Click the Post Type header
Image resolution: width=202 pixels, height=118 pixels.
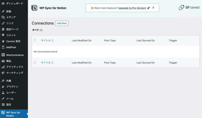click(x=110, y=40)
